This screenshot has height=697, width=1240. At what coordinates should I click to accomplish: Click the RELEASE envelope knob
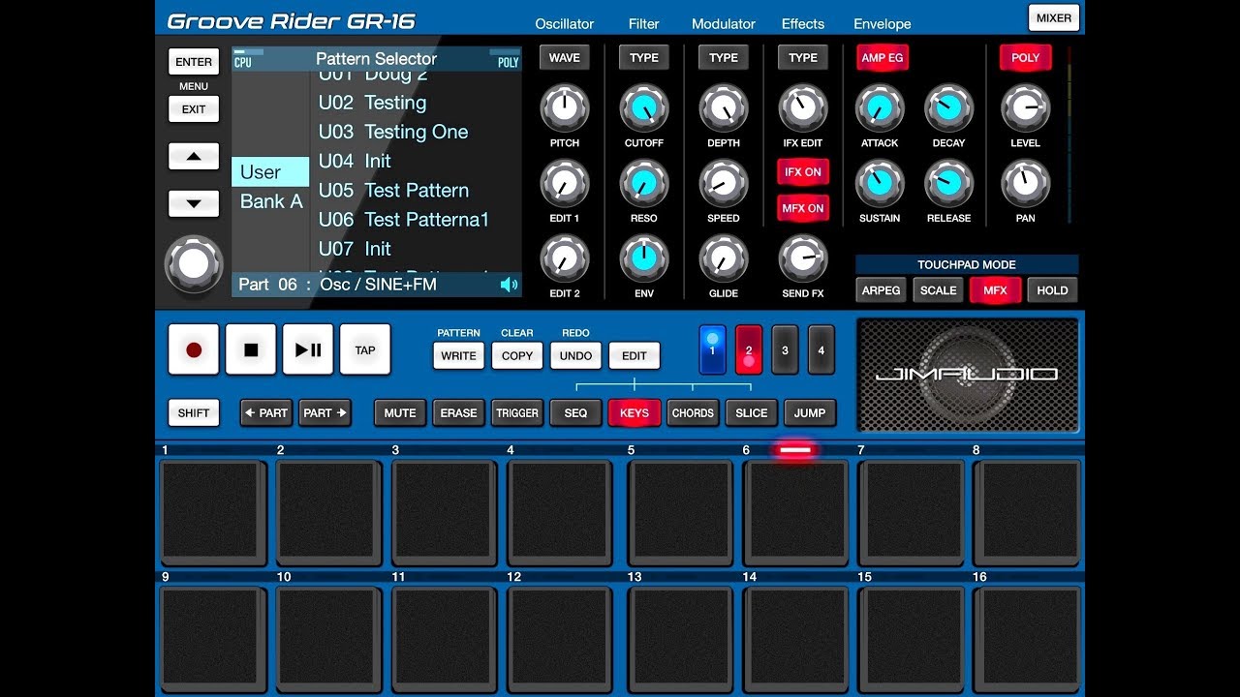(x=948, y=184)
